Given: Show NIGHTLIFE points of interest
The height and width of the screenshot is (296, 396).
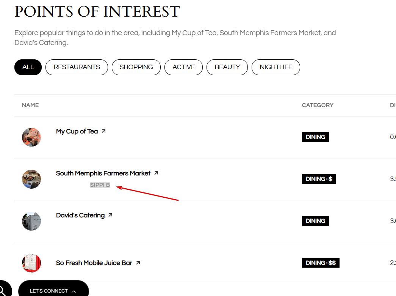Looking at the screenshot, I should 276,67.
